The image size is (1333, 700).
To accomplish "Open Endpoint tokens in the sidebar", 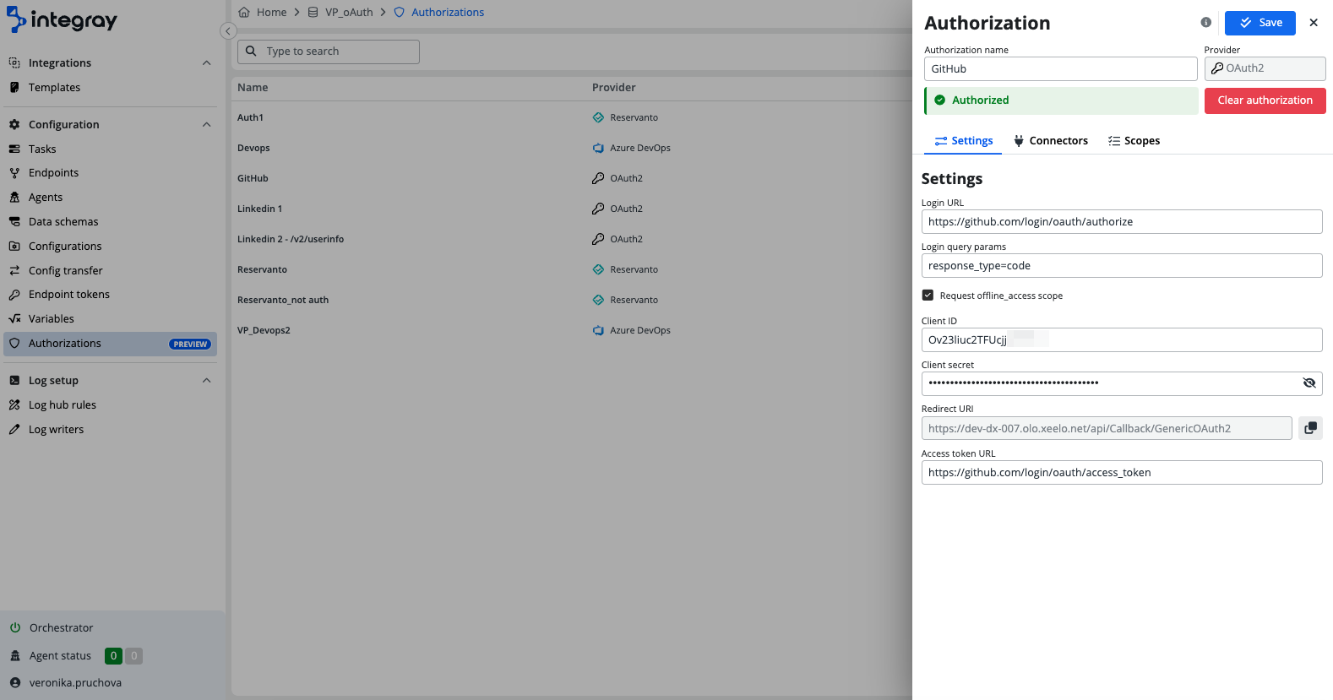I will tap(69, 295).
